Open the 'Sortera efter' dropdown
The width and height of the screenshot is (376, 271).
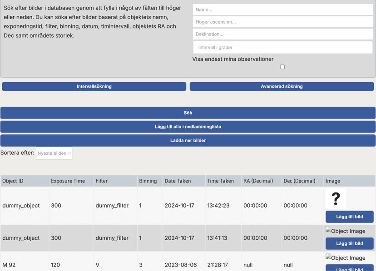(54, 153)
